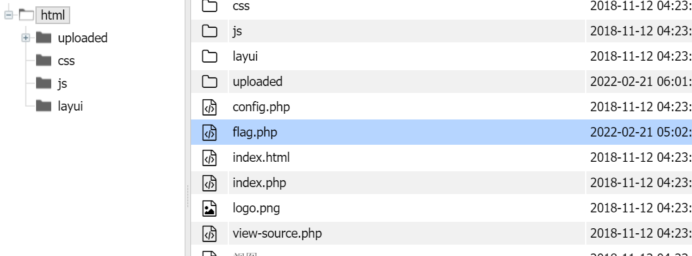The image size is (692, 256).
Task: Click modified date of layui list row
Action: pyautogui.click(x=641, y=56)
